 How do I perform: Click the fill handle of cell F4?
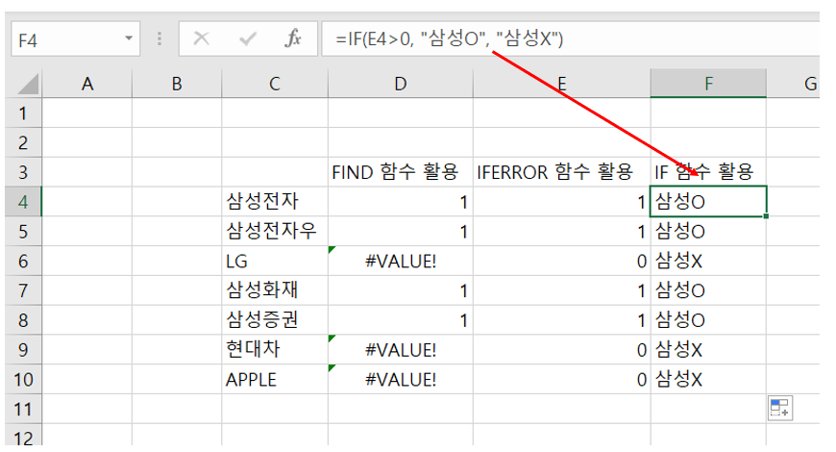pos(766,216)
